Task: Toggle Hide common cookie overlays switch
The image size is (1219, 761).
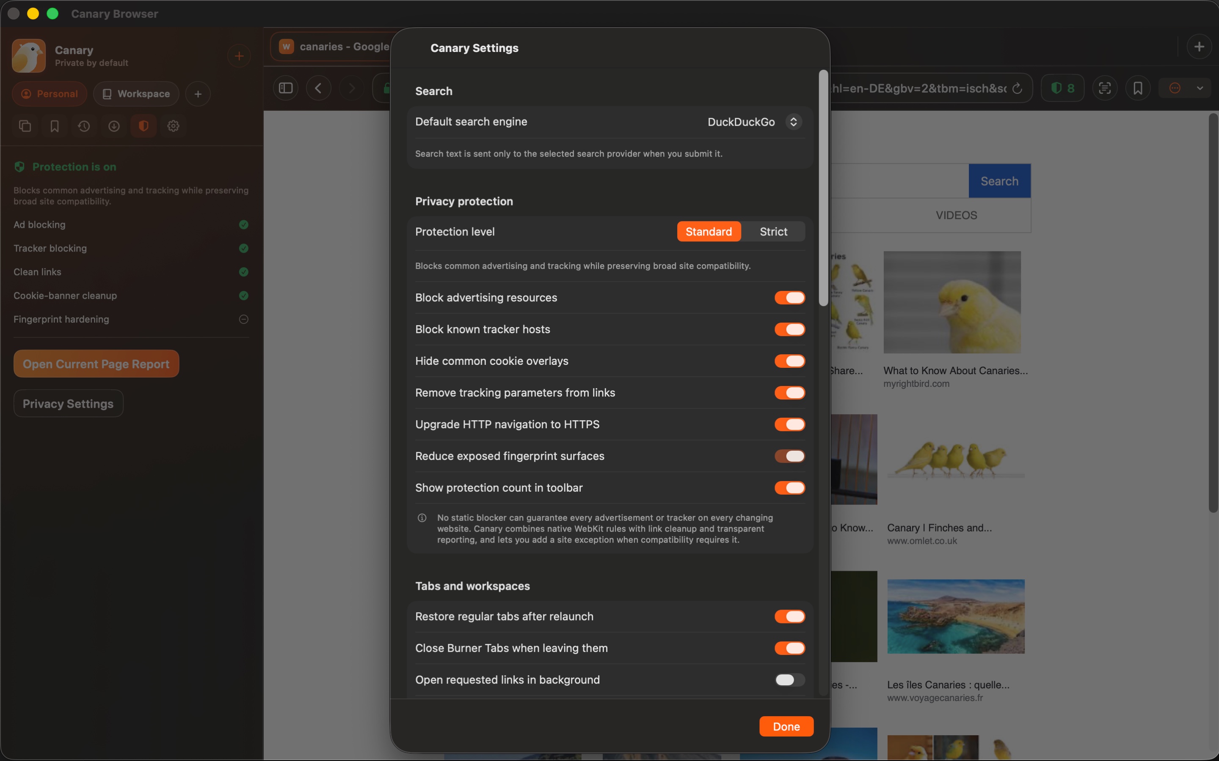Action: [789, 361]
